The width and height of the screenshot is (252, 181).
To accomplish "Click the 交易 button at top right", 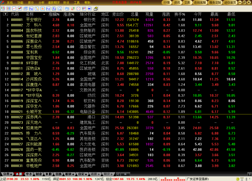I will point(187,2).
